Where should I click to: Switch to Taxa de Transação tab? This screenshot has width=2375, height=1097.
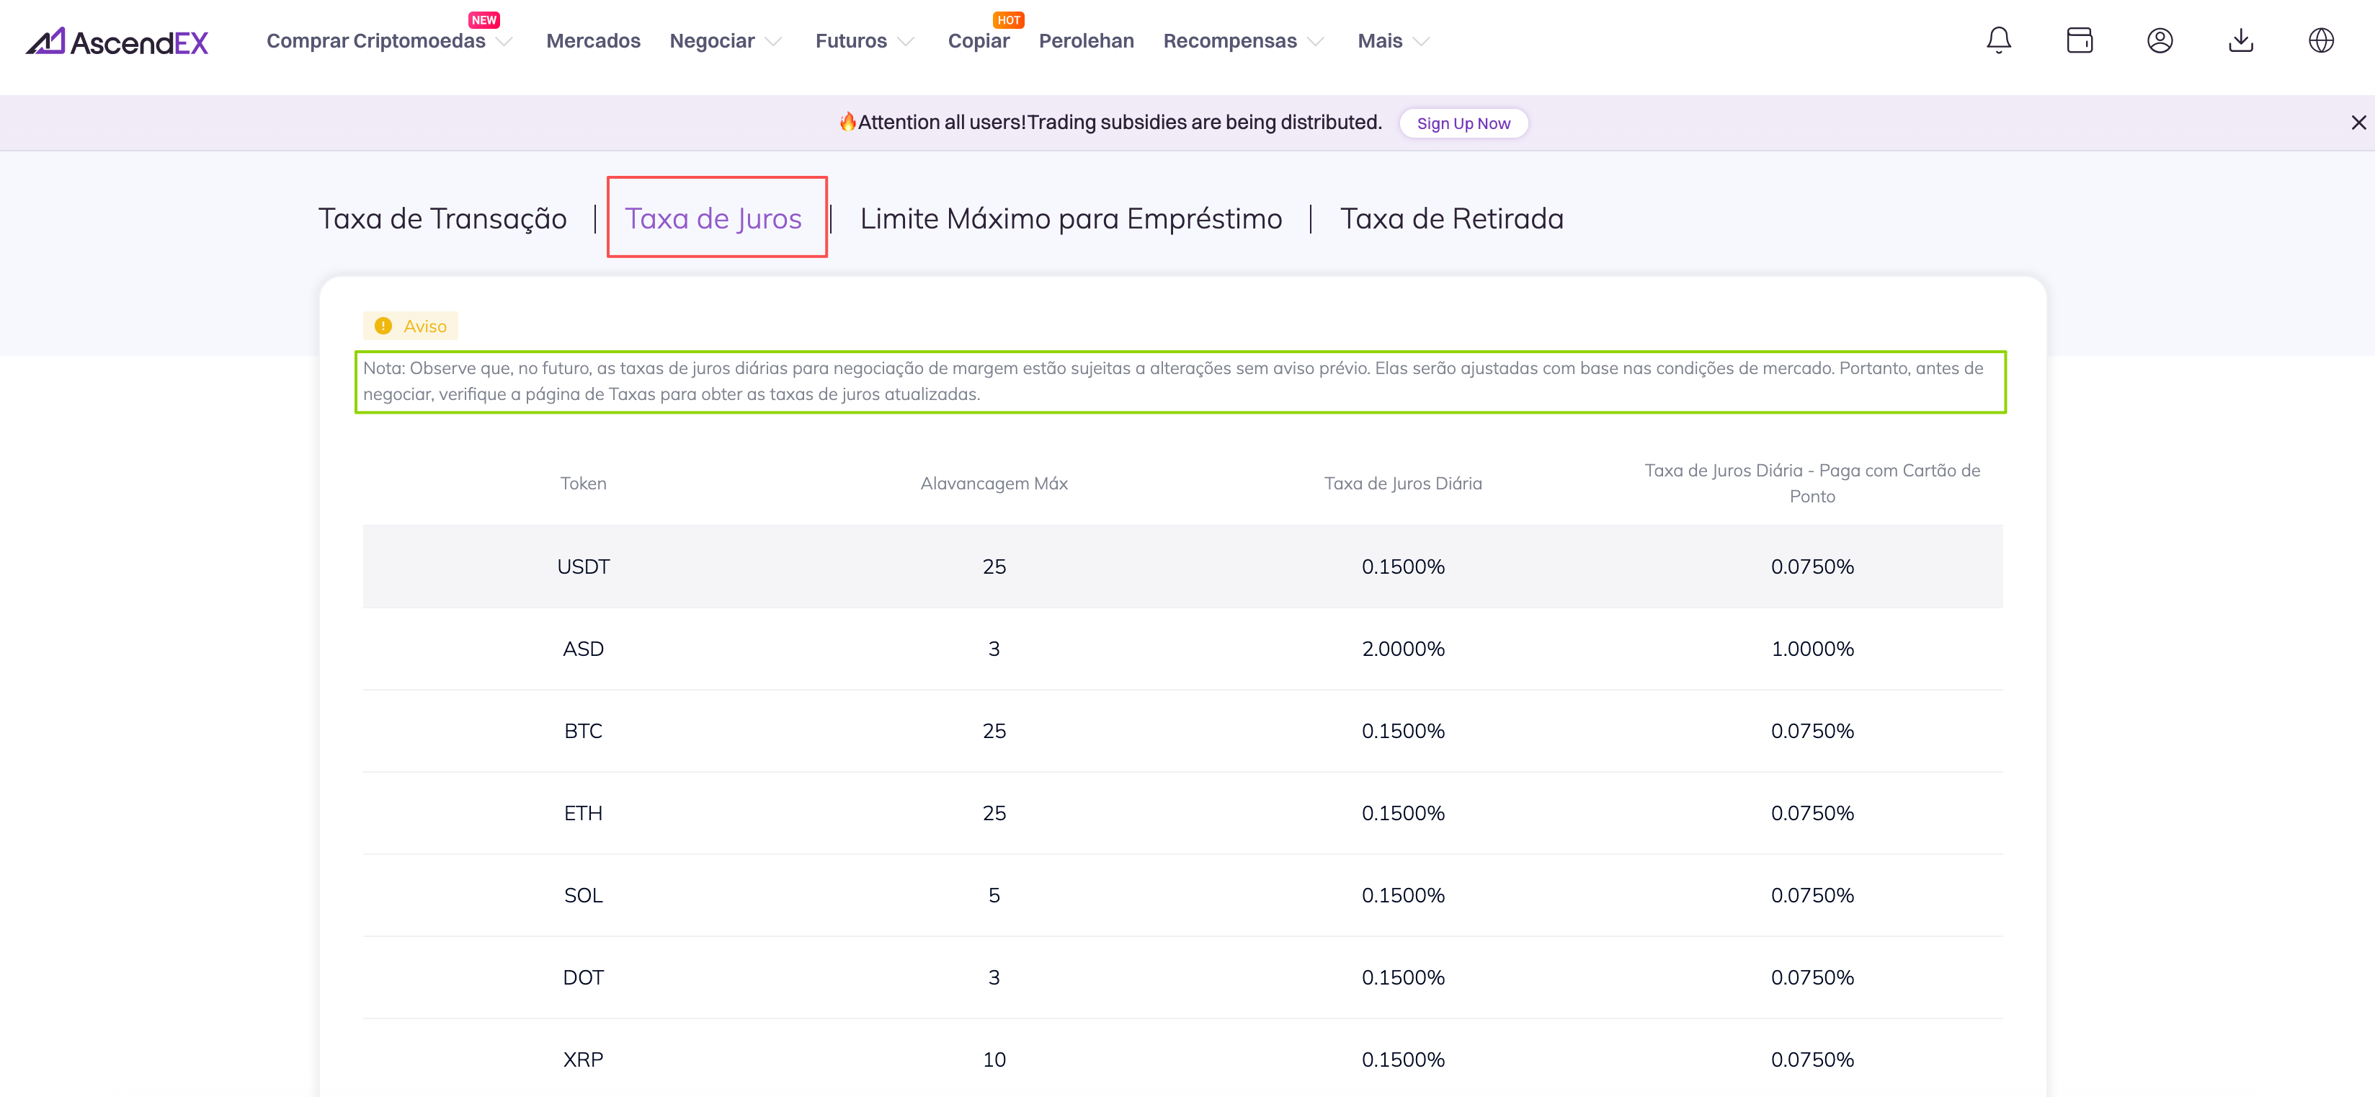(442, 218)
